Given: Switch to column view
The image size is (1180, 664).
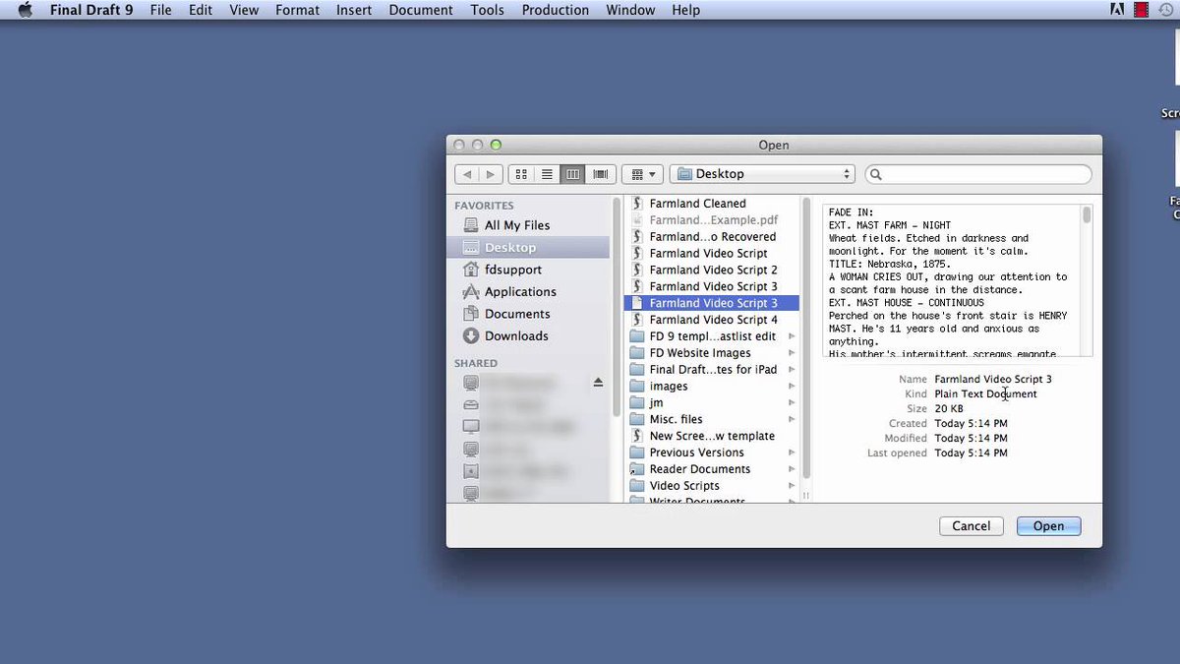Looking at the screenshot, I should coord(572,174).
